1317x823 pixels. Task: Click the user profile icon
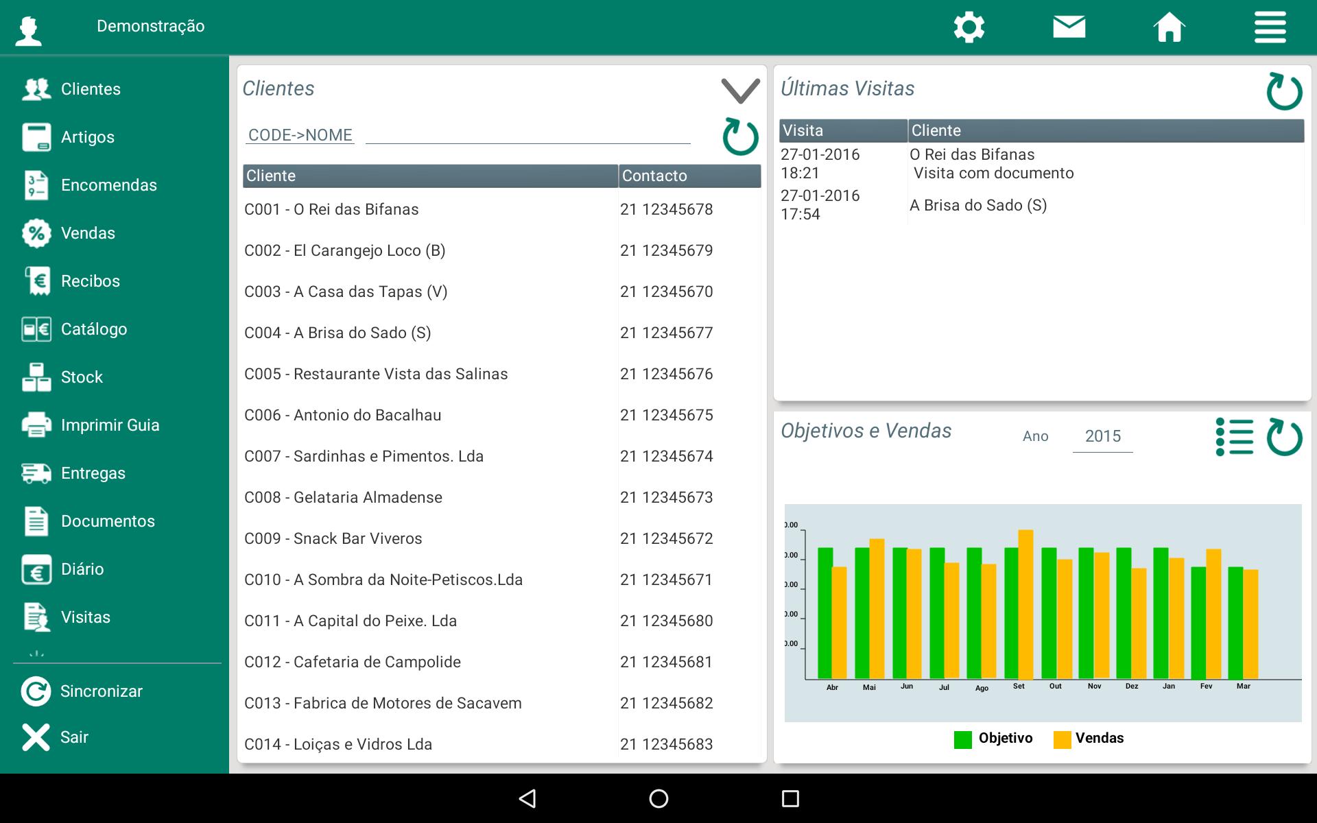tap(29, 31)
